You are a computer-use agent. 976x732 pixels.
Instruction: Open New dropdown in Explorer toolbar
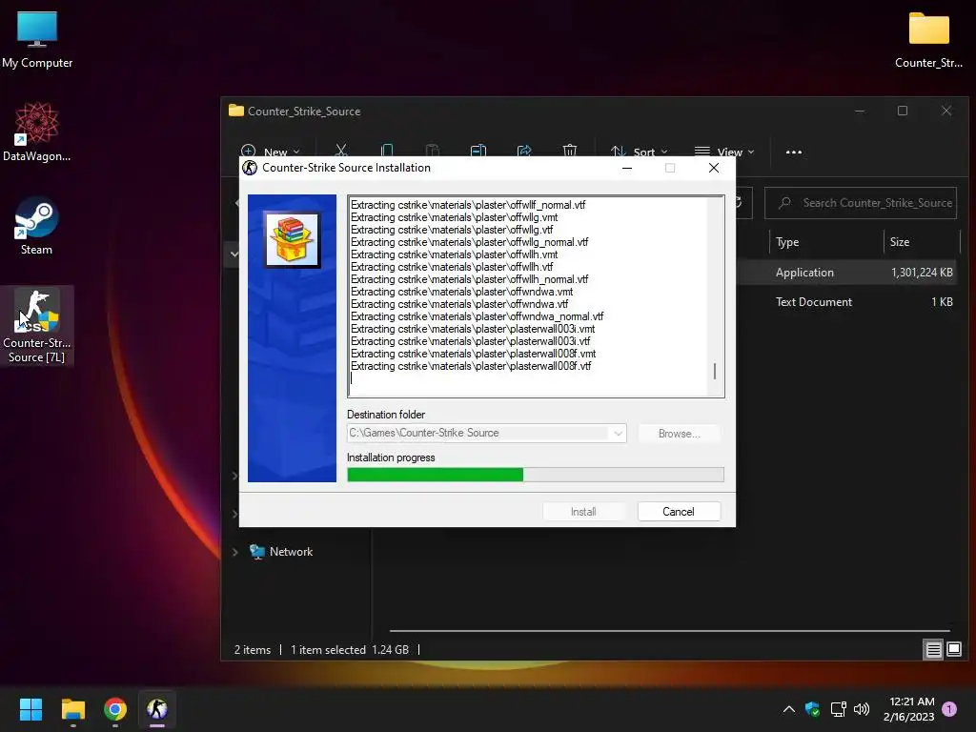click(272, 152)
